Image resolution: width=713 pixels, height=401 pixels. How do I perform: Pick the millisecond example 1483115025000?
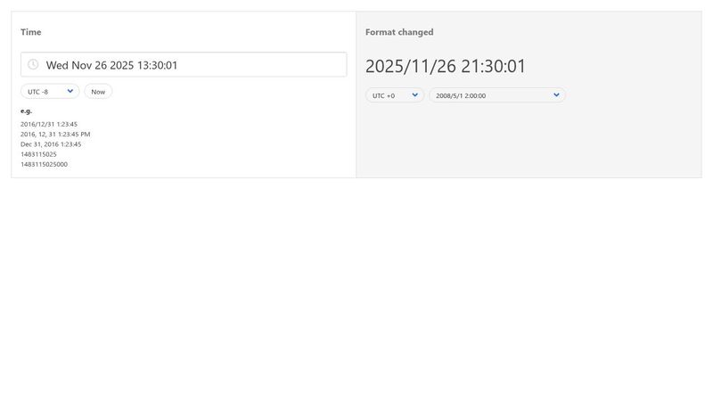(x=44, y=164)
